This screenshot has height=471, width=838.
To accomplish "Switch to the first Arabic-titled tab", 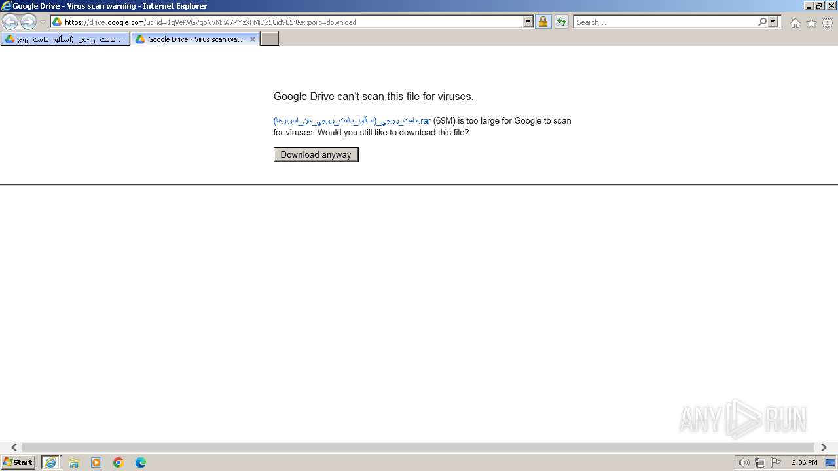I will 65,39.
